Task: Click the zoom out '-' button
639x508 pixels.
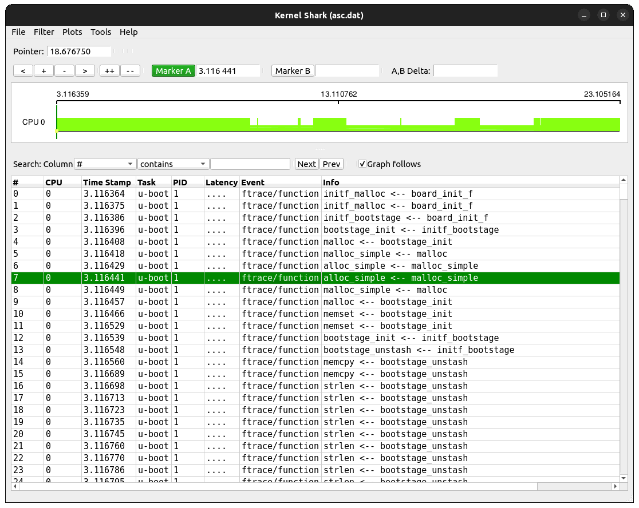Action: click(x=64, y=71)
